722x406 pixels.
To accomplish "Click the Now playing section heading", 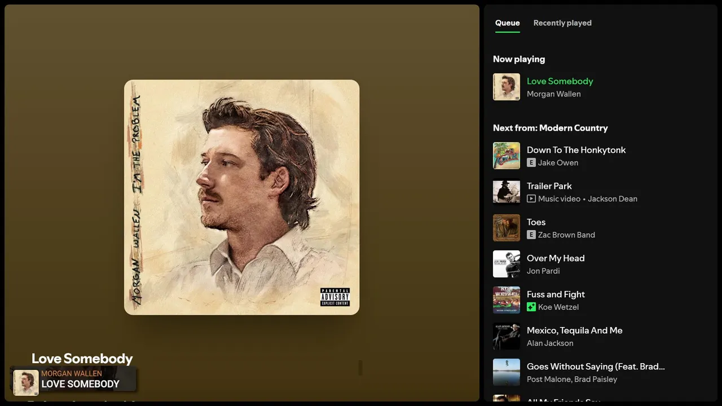I will (519, 59).
